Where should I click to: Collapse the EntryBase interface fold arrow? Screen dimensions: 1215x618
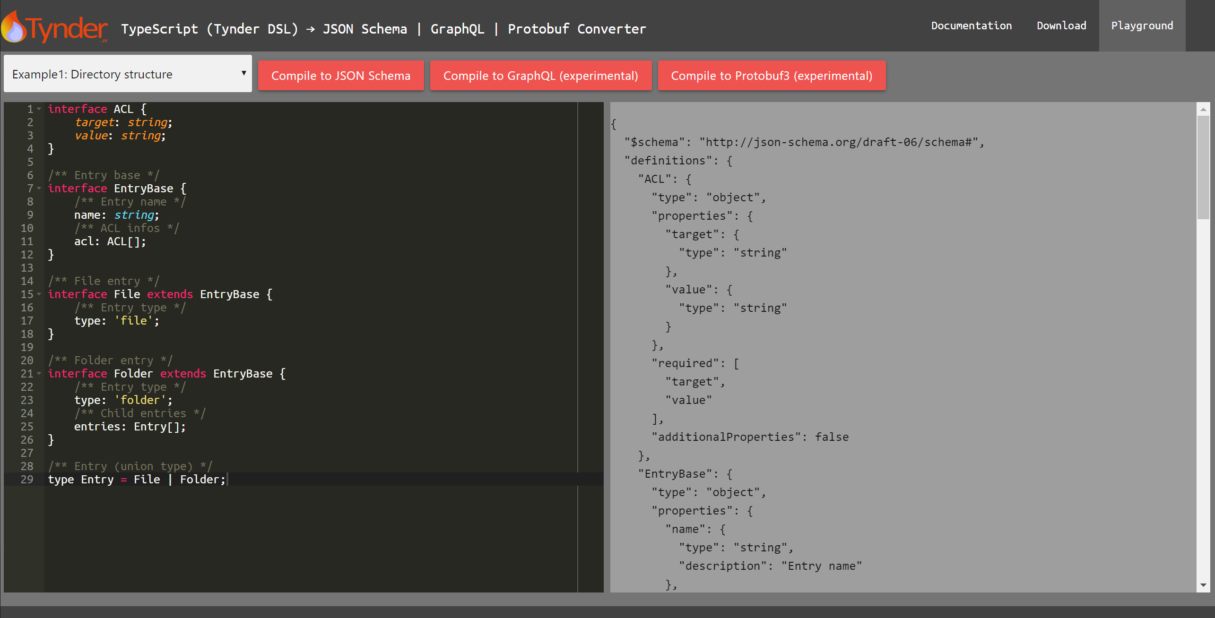click(39, 189)
